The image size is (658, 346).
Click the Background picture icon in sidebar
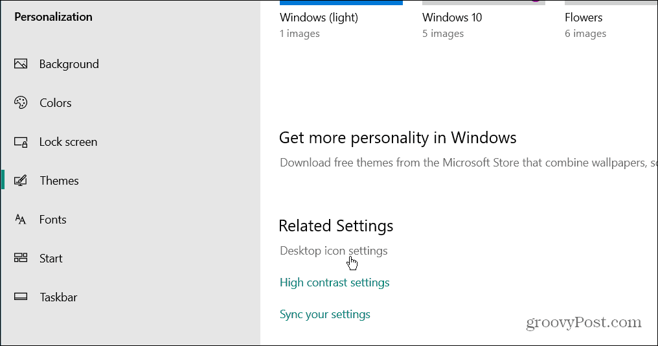[x=21, y=64]
